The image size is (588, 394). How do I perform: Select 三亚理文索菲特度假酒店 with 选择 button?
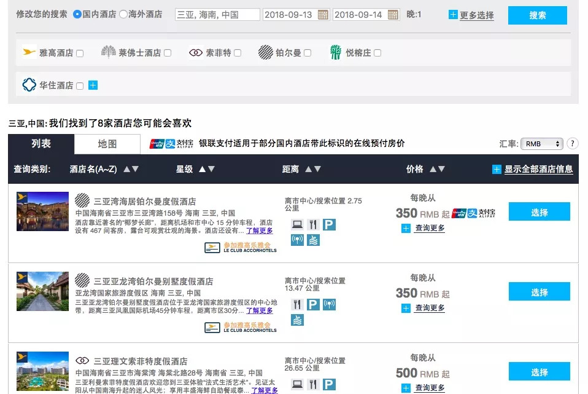(x=540, y=371)
